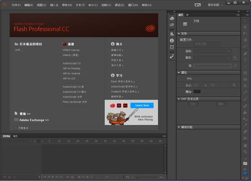The height and width of the screenshot is (181, 251).
Task: Click frame 25 on the timeline ruler
Action: pyautogui.click(x=87, y=141)
